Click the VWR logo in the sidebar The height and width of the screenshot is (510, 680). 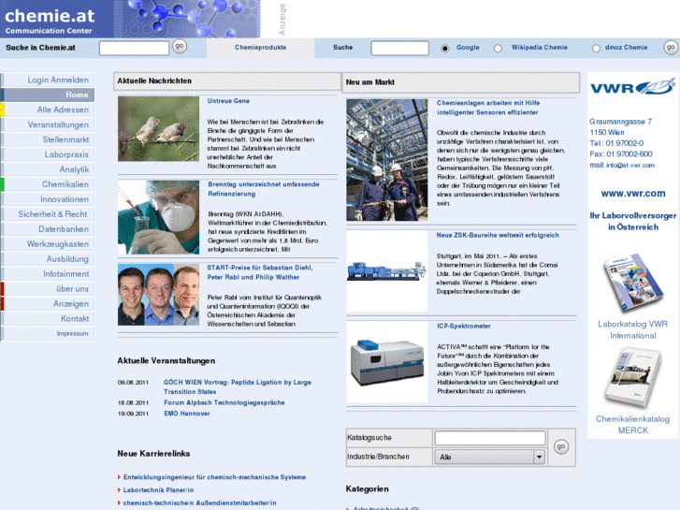pyautogui.click(x=632, y=87)
